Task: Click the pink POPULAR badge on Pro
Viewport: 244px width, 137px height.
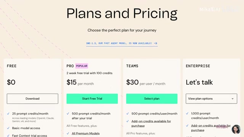Action: pyautogui.click(x=82, y=66)
